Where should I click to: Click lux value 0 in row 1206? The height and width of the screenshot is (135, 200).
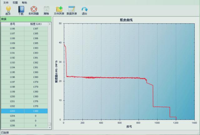(x=36, y=125)
